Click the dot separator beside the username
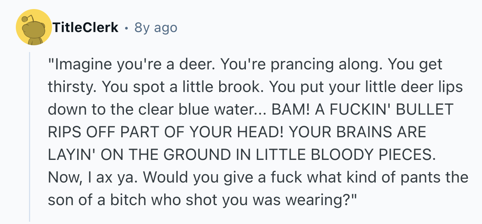This screenshot has height=224, width=482. (126, 28)
